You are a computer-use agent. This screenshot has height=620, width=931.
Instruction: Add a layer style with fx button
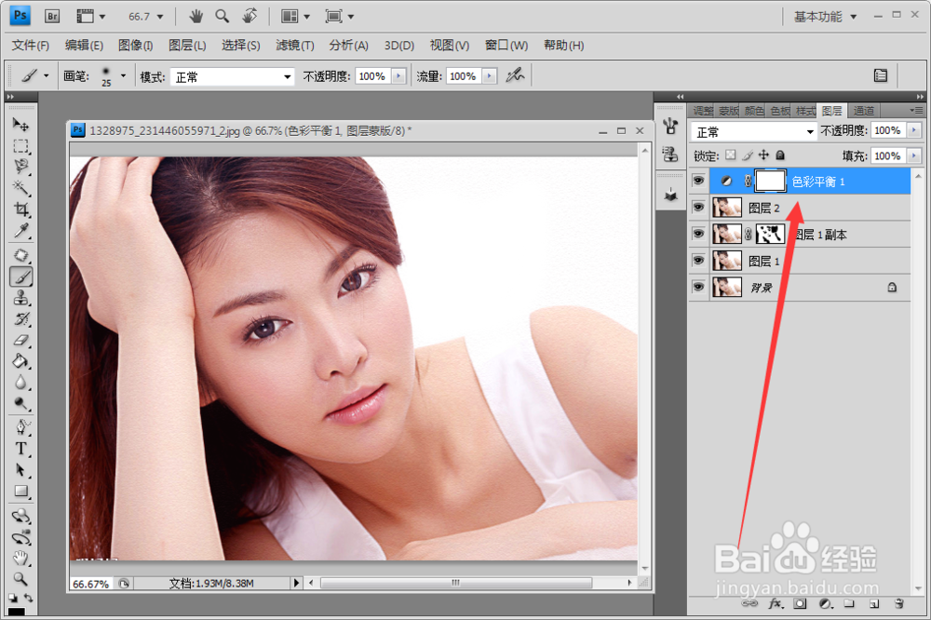coord(776,604)
